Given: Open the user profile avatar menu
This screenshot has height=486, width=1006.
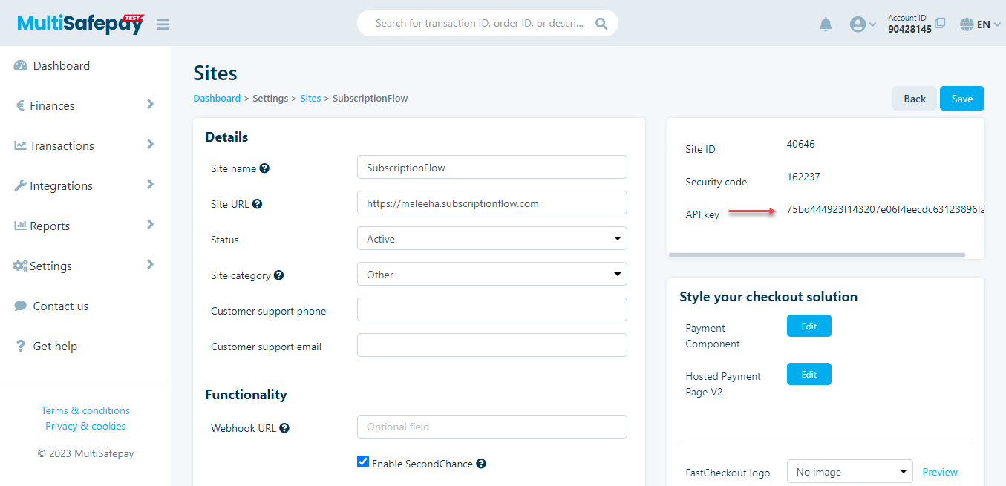Looking at the screenshot, I should pos(863,24).
